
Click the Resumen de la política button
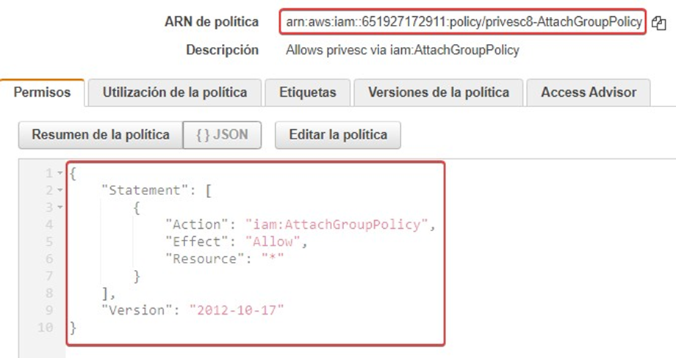[x=101, y=135]
